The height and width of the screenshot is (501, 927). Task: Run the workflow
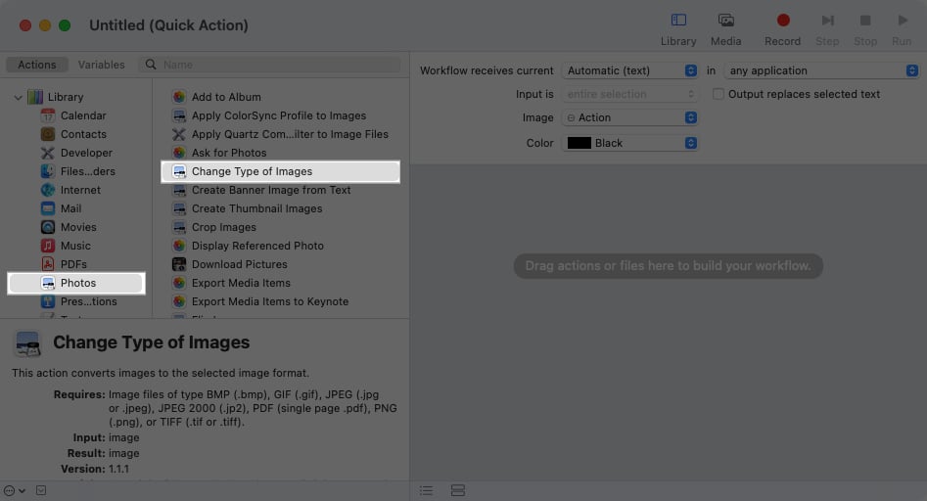(902, 29)
